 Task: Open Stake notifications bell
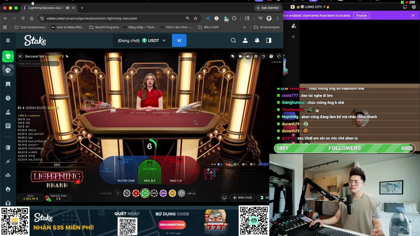[257, 40]
